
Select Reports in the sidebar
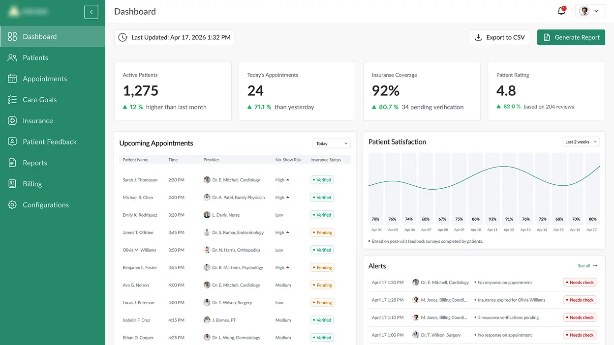53,163
